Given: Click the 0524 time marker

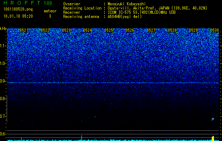Looking at the screenshot, I should [88, 30].
